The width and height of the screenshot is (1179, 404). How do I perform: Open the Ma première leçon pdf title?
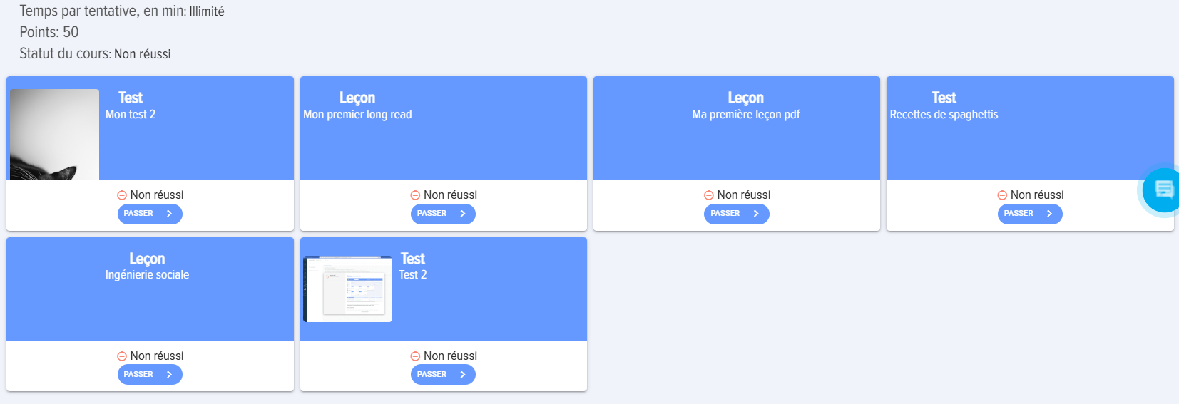click(x=745, y=115)
